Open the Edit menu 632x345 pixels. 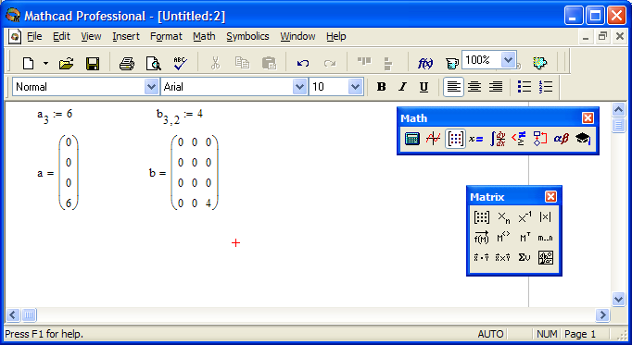(61, 37)
